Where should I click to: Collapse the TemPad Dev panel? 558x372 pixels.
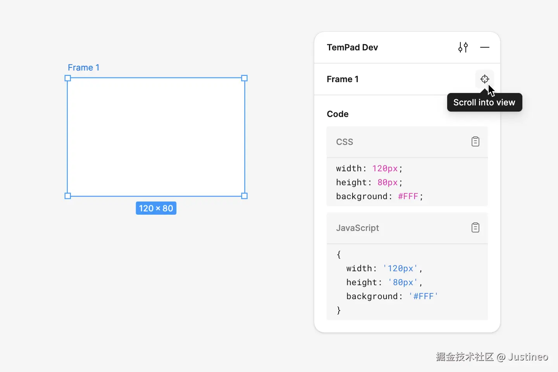pyautogui.click(x=485, y=47)
